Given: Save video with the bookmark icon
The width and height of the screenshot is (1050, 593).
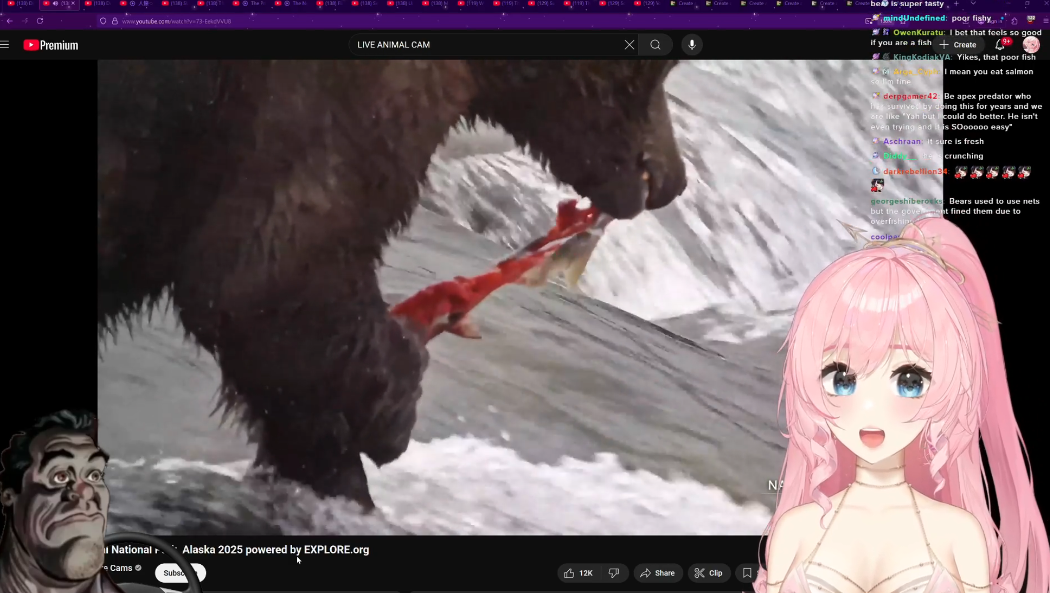Looking at the screenshot, I should 747,573.
